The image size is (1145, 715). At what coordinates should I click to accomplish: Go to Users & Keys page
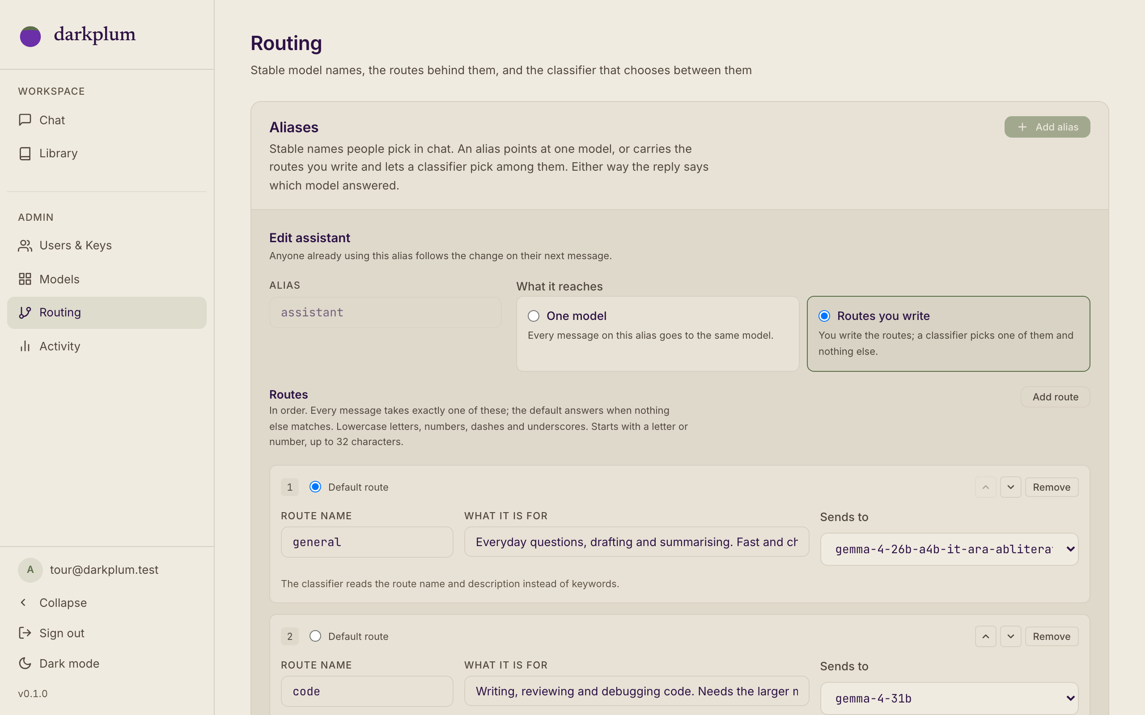tap(107, 245)
